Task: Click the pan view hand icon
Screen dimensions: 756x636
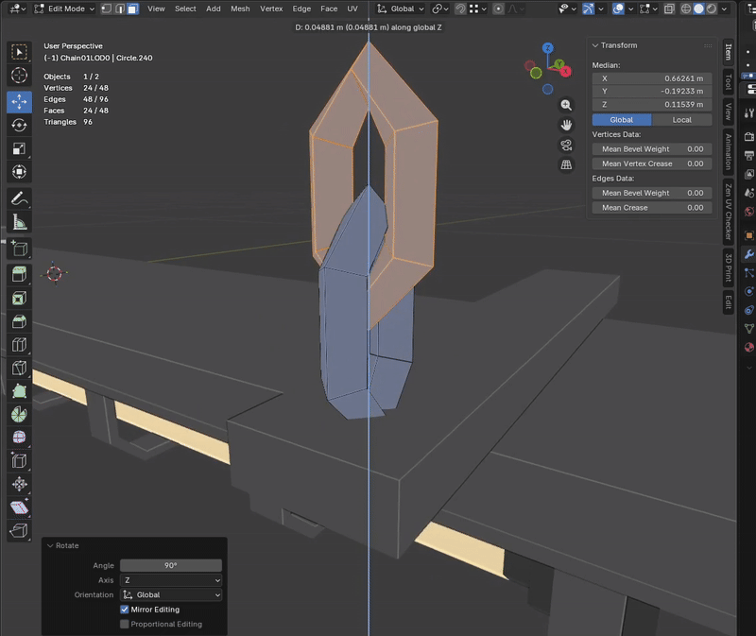Action: click(566, 125)
